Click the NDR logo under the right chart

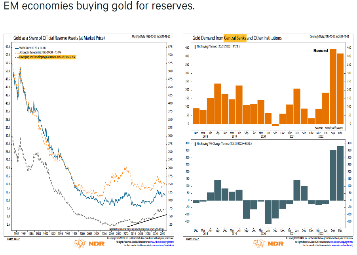264,243
